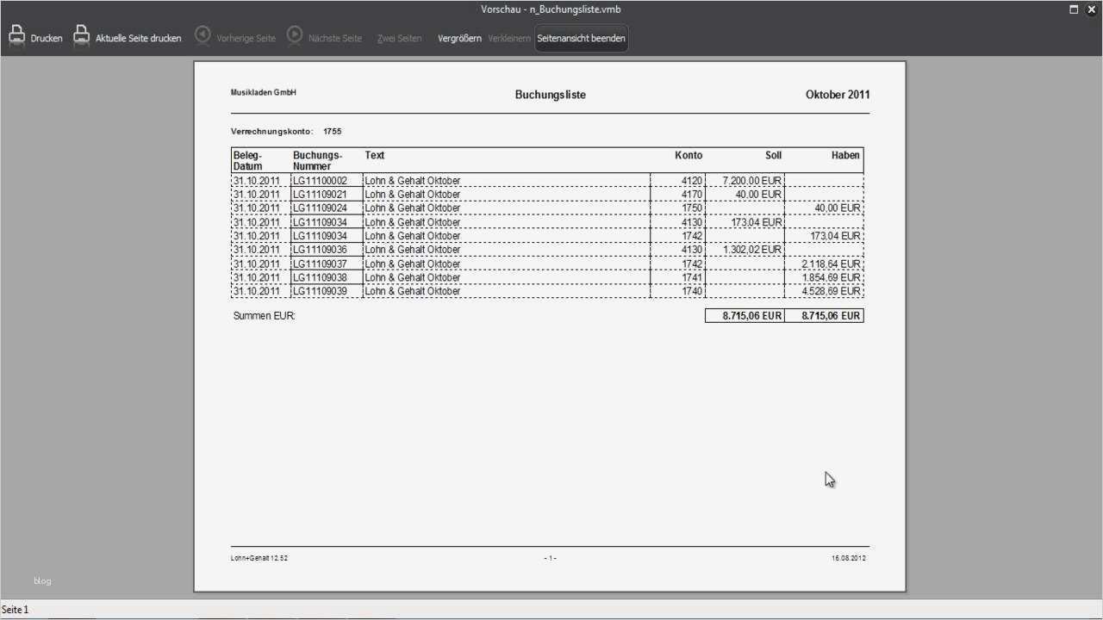The width and height of the screenshot is (1103, 620).
Task: Click the Beleg-Datum column header
Action: [248, 161]
